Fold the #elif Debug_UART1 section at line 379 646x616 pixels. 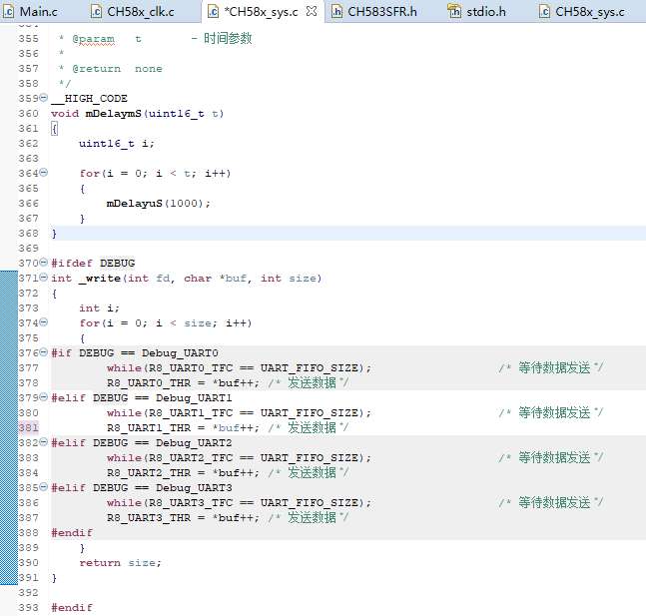[x=43, y=397]
